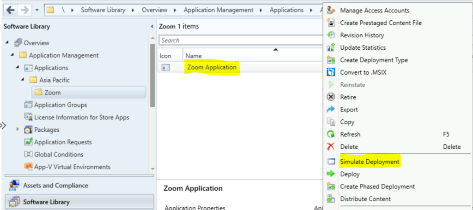The image size is (473, 210).
Task: Click the blue Export arrow icon
Action: point(331,110)
